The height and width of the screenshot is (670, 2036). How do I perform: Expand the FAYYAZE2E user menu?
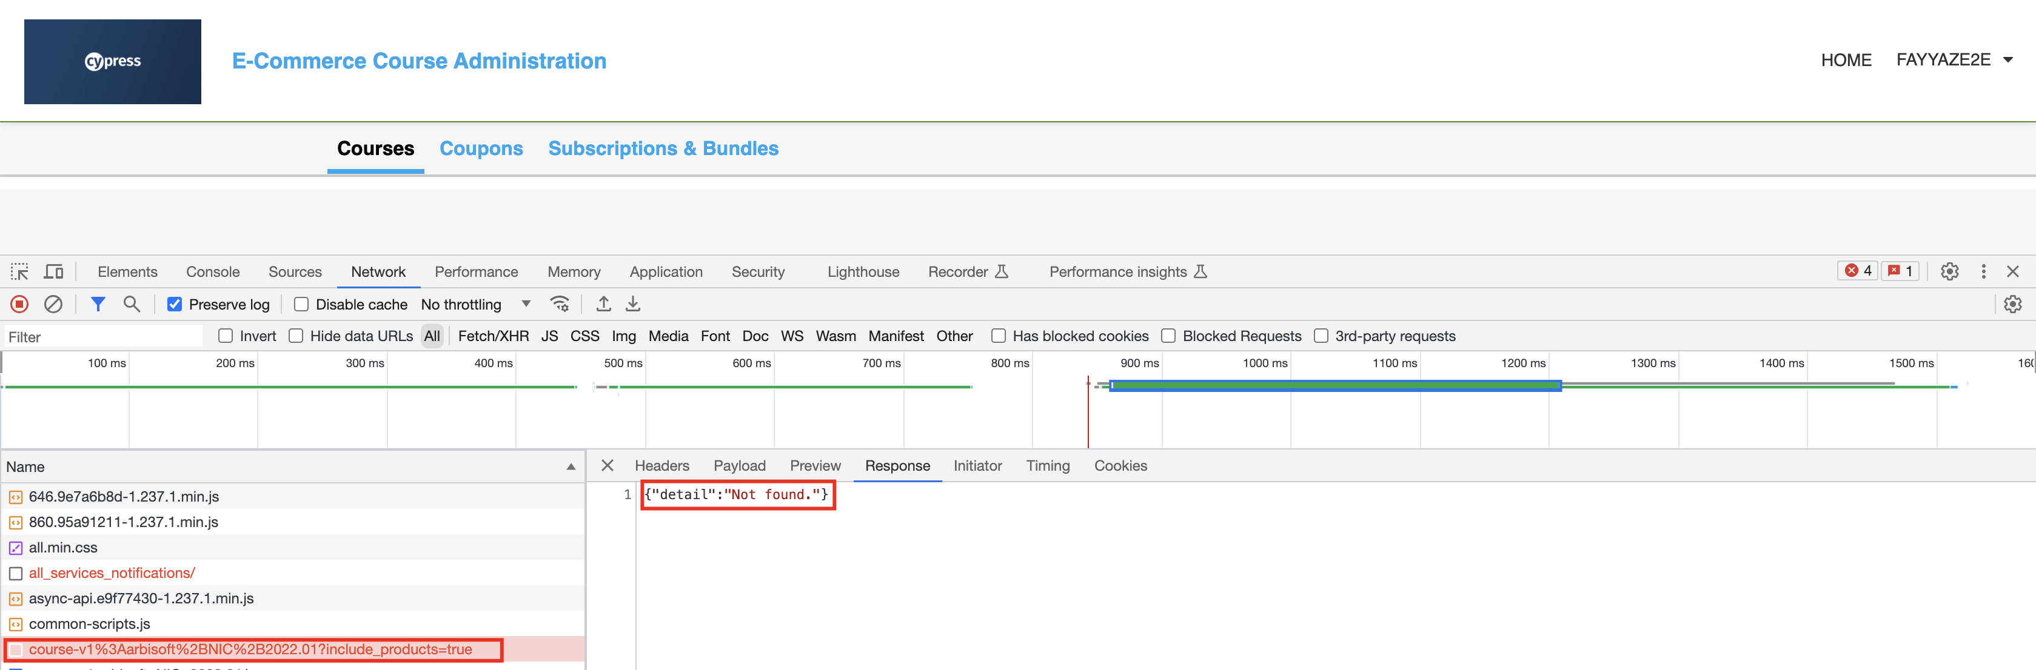coord(1953,60)
